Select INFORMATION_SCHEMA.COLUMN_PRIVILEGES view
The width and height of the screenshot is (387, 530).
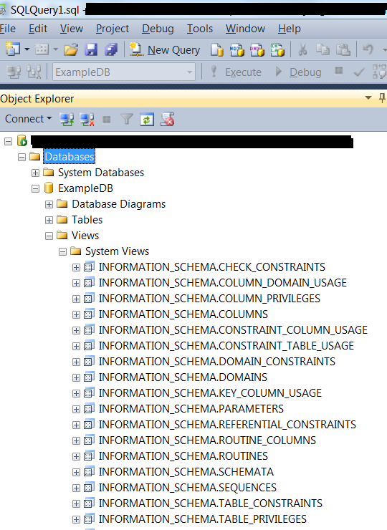tap(209, 299)
